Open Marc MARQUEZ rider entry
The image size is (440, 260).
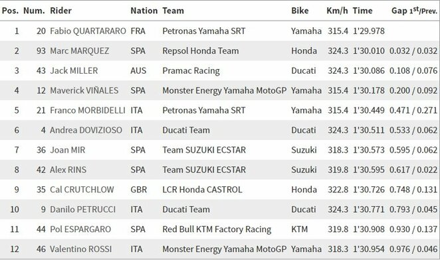[79, 50]
